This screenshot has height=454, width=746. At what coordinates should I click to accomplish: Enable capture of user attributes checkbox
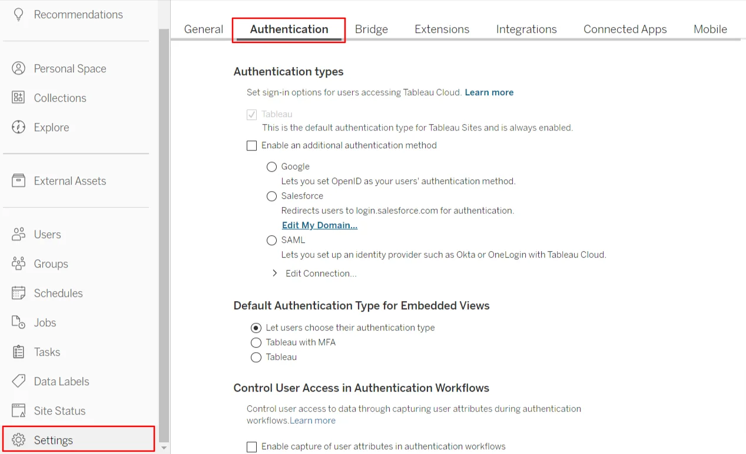click(x=251, y=447)
